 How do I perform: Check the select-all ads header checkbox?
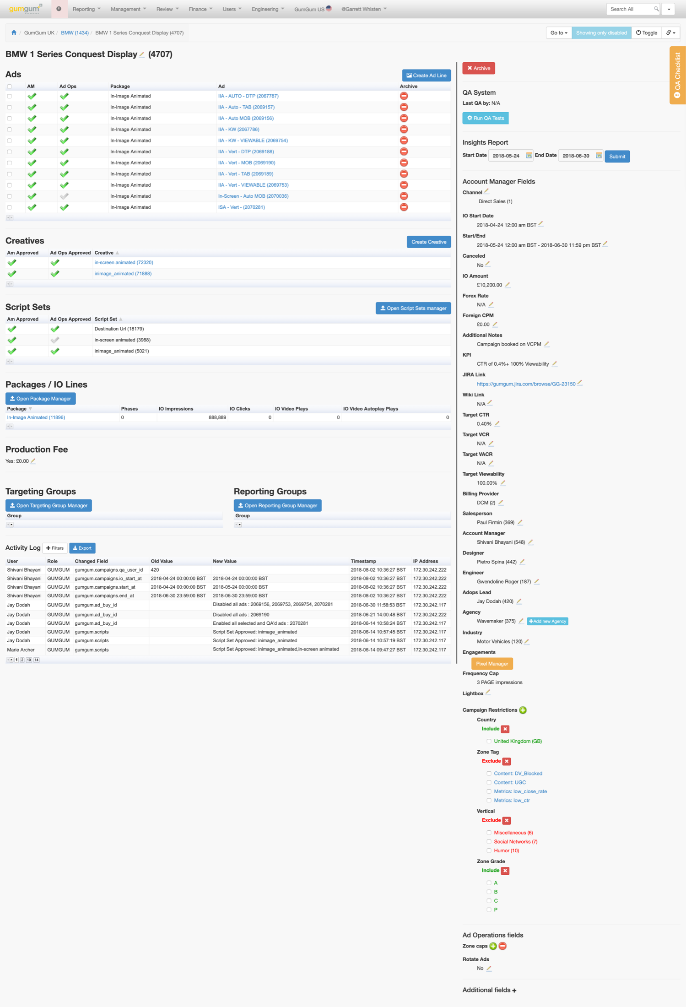[x=9, y=87]
